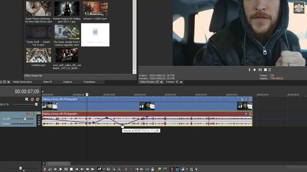Screen dimensions: 307x172
Task: Click the Trim End icon on the toolbar
Action: pyautogui.click(x=142, y=169)
